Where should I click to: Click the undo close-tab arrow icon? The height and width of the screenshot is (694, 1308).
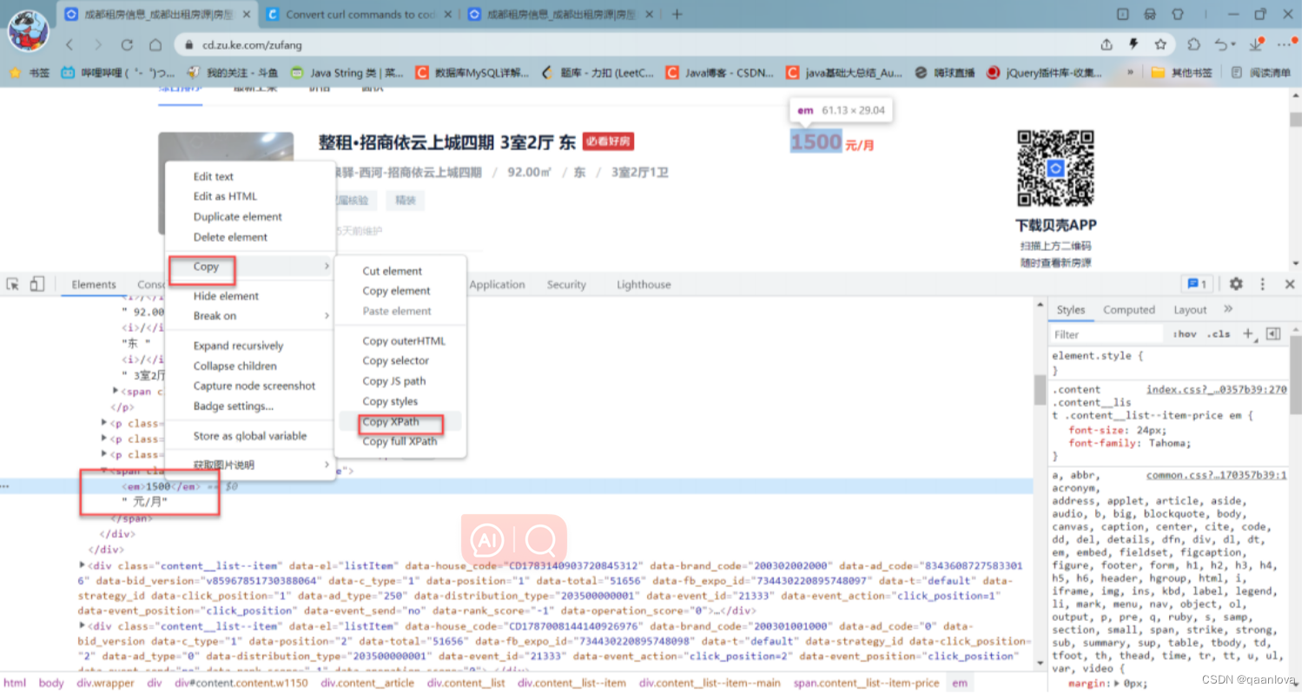click(1222, 44)
